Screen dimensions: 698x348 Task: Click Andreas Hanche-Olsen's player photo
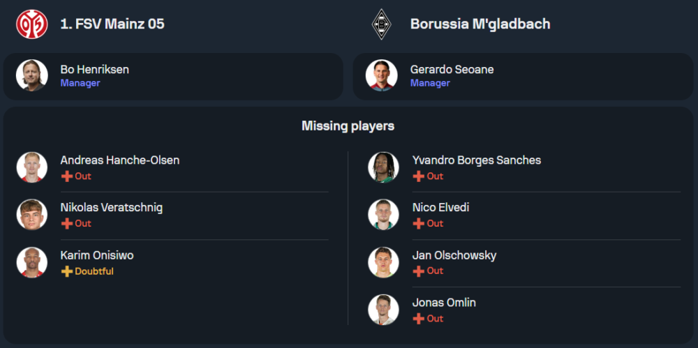(x=32, y=167)
